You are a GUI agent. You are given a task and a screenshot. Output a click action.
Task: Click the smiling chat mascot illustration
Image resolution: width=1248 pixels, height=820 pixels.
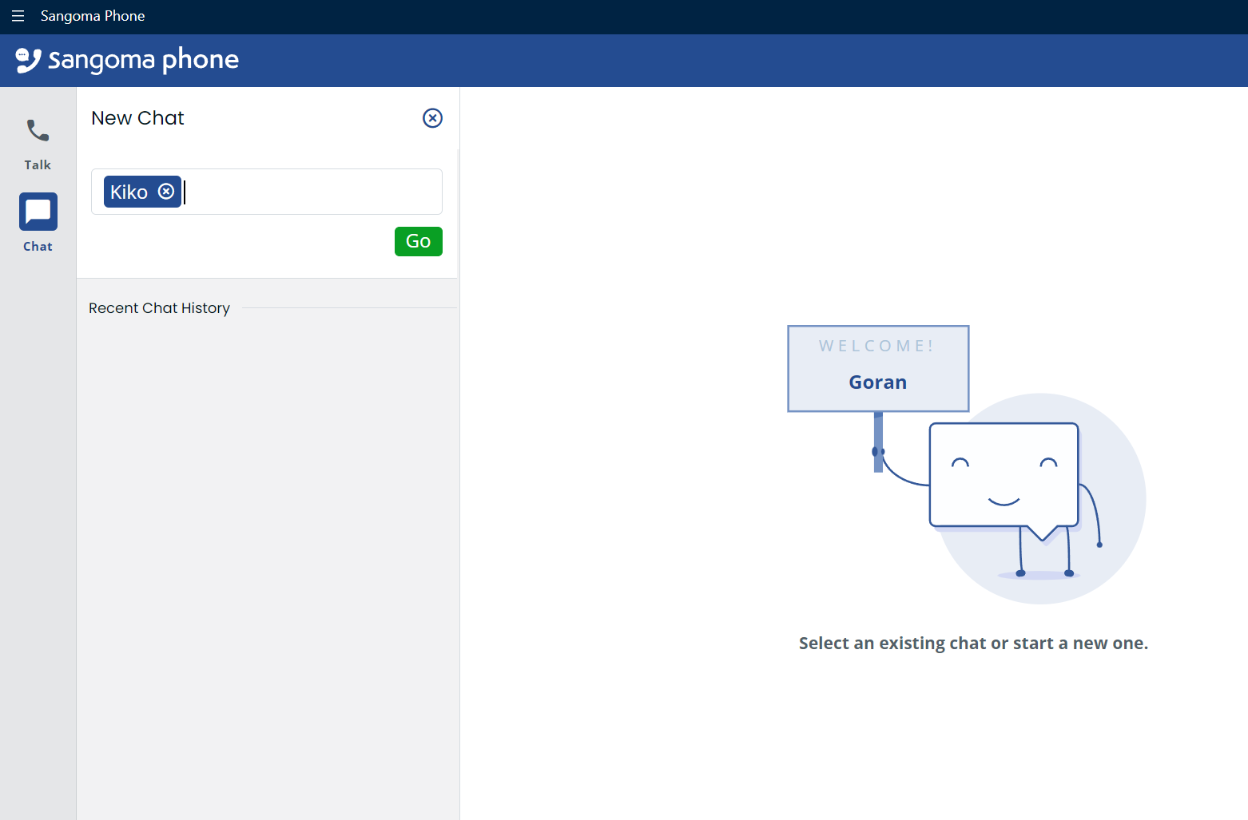(1004, 480)
